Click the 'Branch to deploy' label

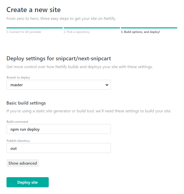point(18,77)
